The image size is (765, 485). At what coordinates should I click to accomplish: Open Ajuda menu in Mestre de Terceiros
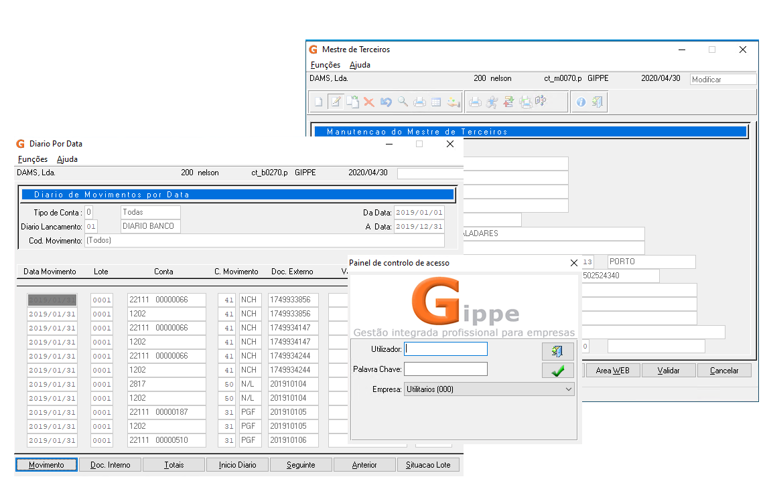tap(360, 65)
